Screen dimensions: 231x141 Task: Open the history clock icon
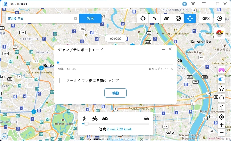click(219, 18)
